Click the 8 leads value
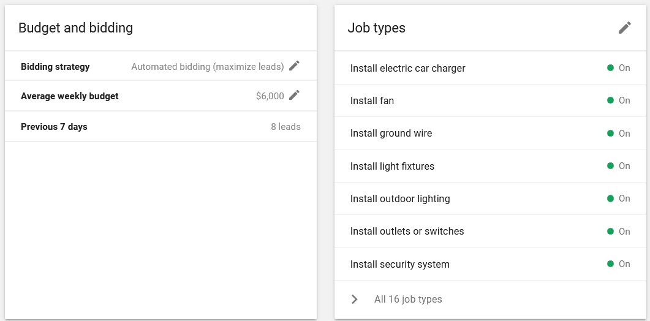The width and height of the screenshot is (650, 321). (285, 127)
